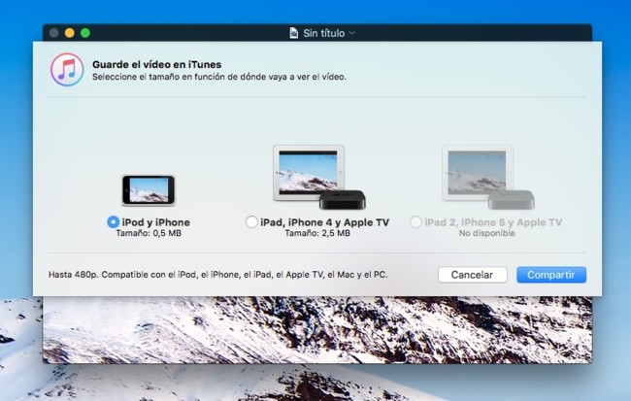Click the dimmed iPad 2 device thumbnail
The width and height of the screenshot is (631, 401).
point(488,177)
